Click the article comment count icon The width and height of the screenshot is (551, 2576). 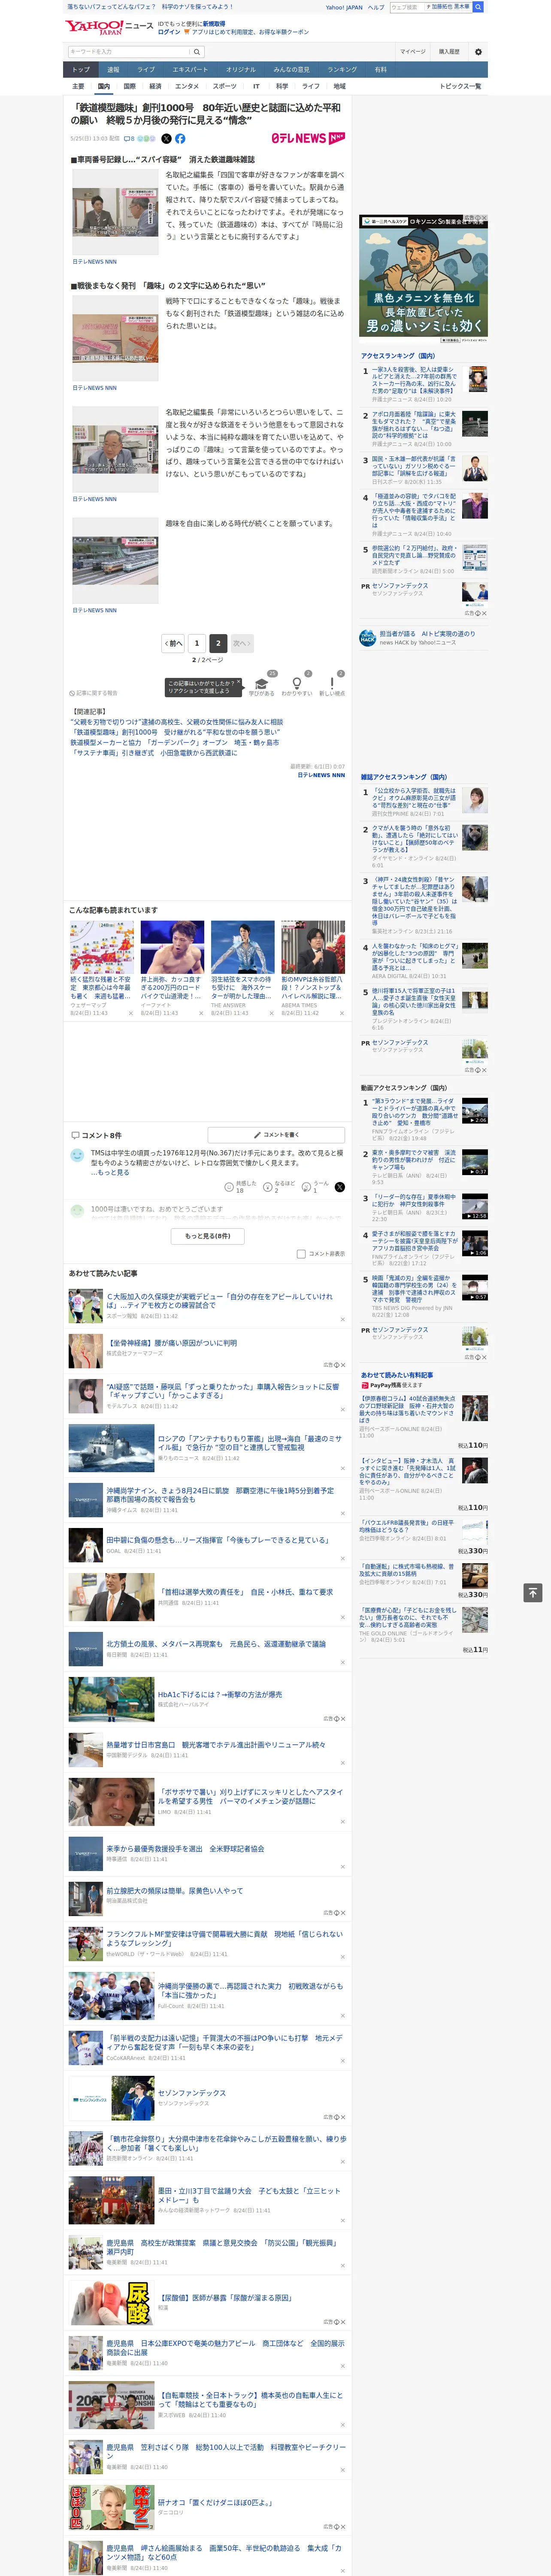tap(129, 139)
